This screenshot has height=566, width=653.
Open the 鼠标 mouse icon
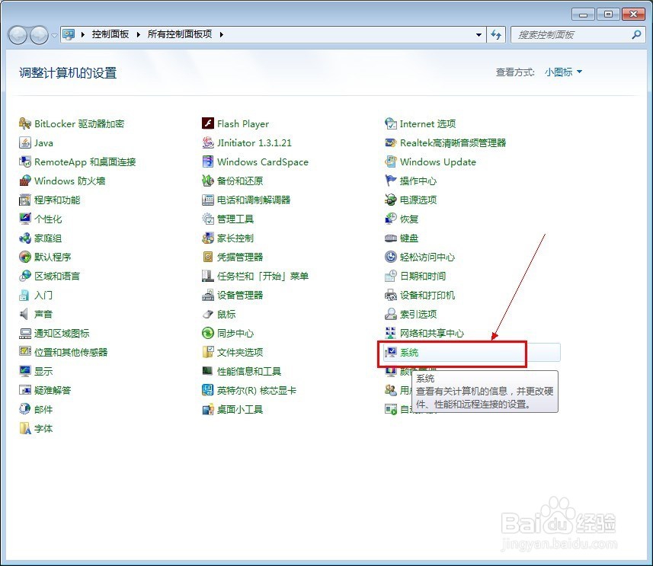pos(208,314)
